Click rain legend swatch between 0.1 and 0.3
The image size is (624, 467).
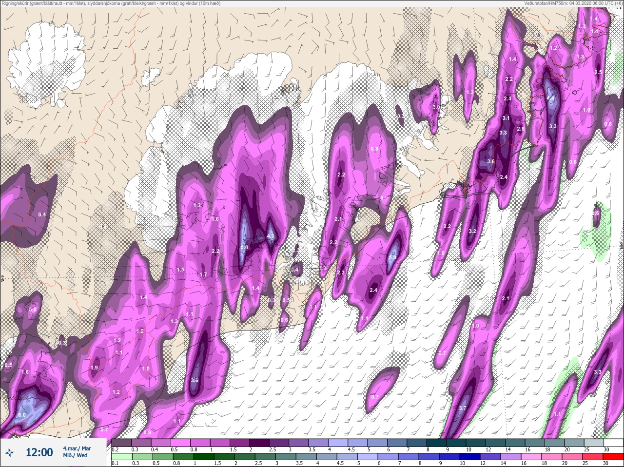pos(121,457)
